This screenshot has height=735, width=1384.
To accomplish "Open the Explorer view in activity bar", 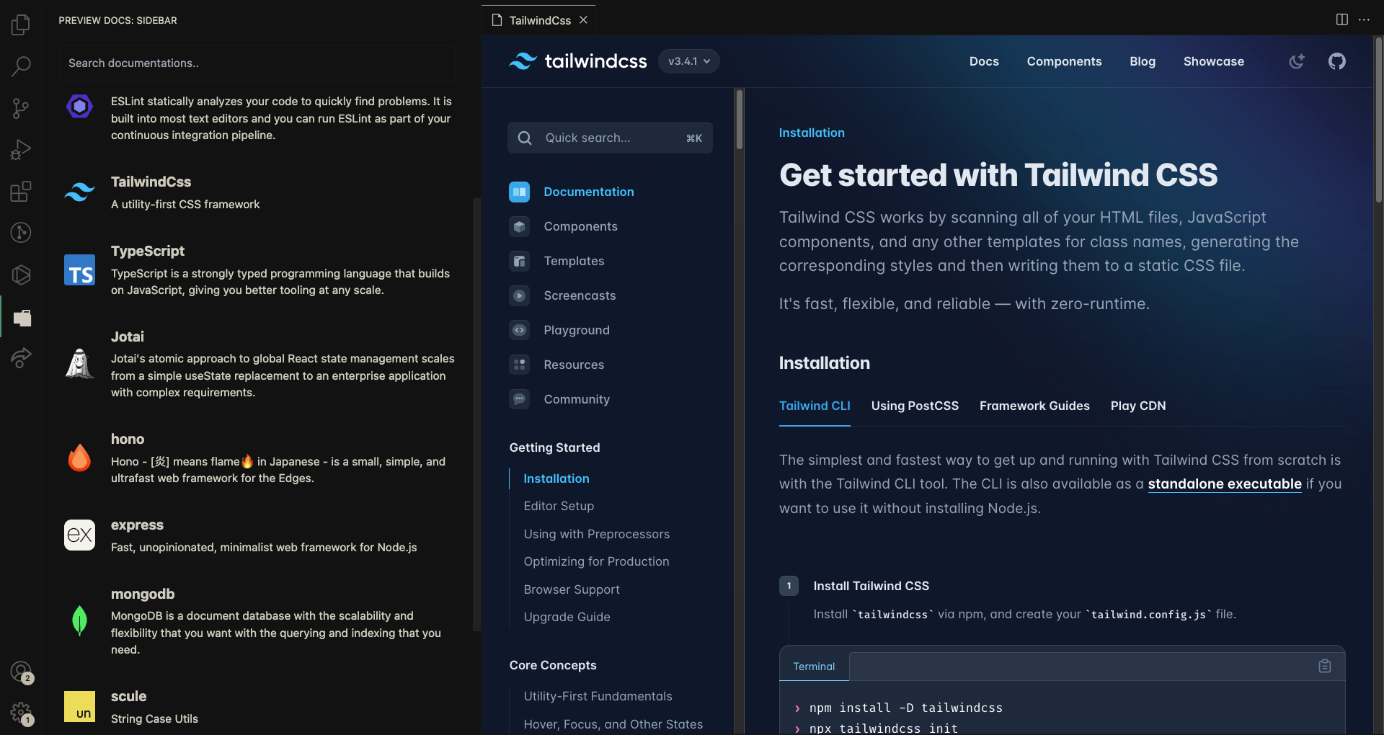I will coord(21,25).
